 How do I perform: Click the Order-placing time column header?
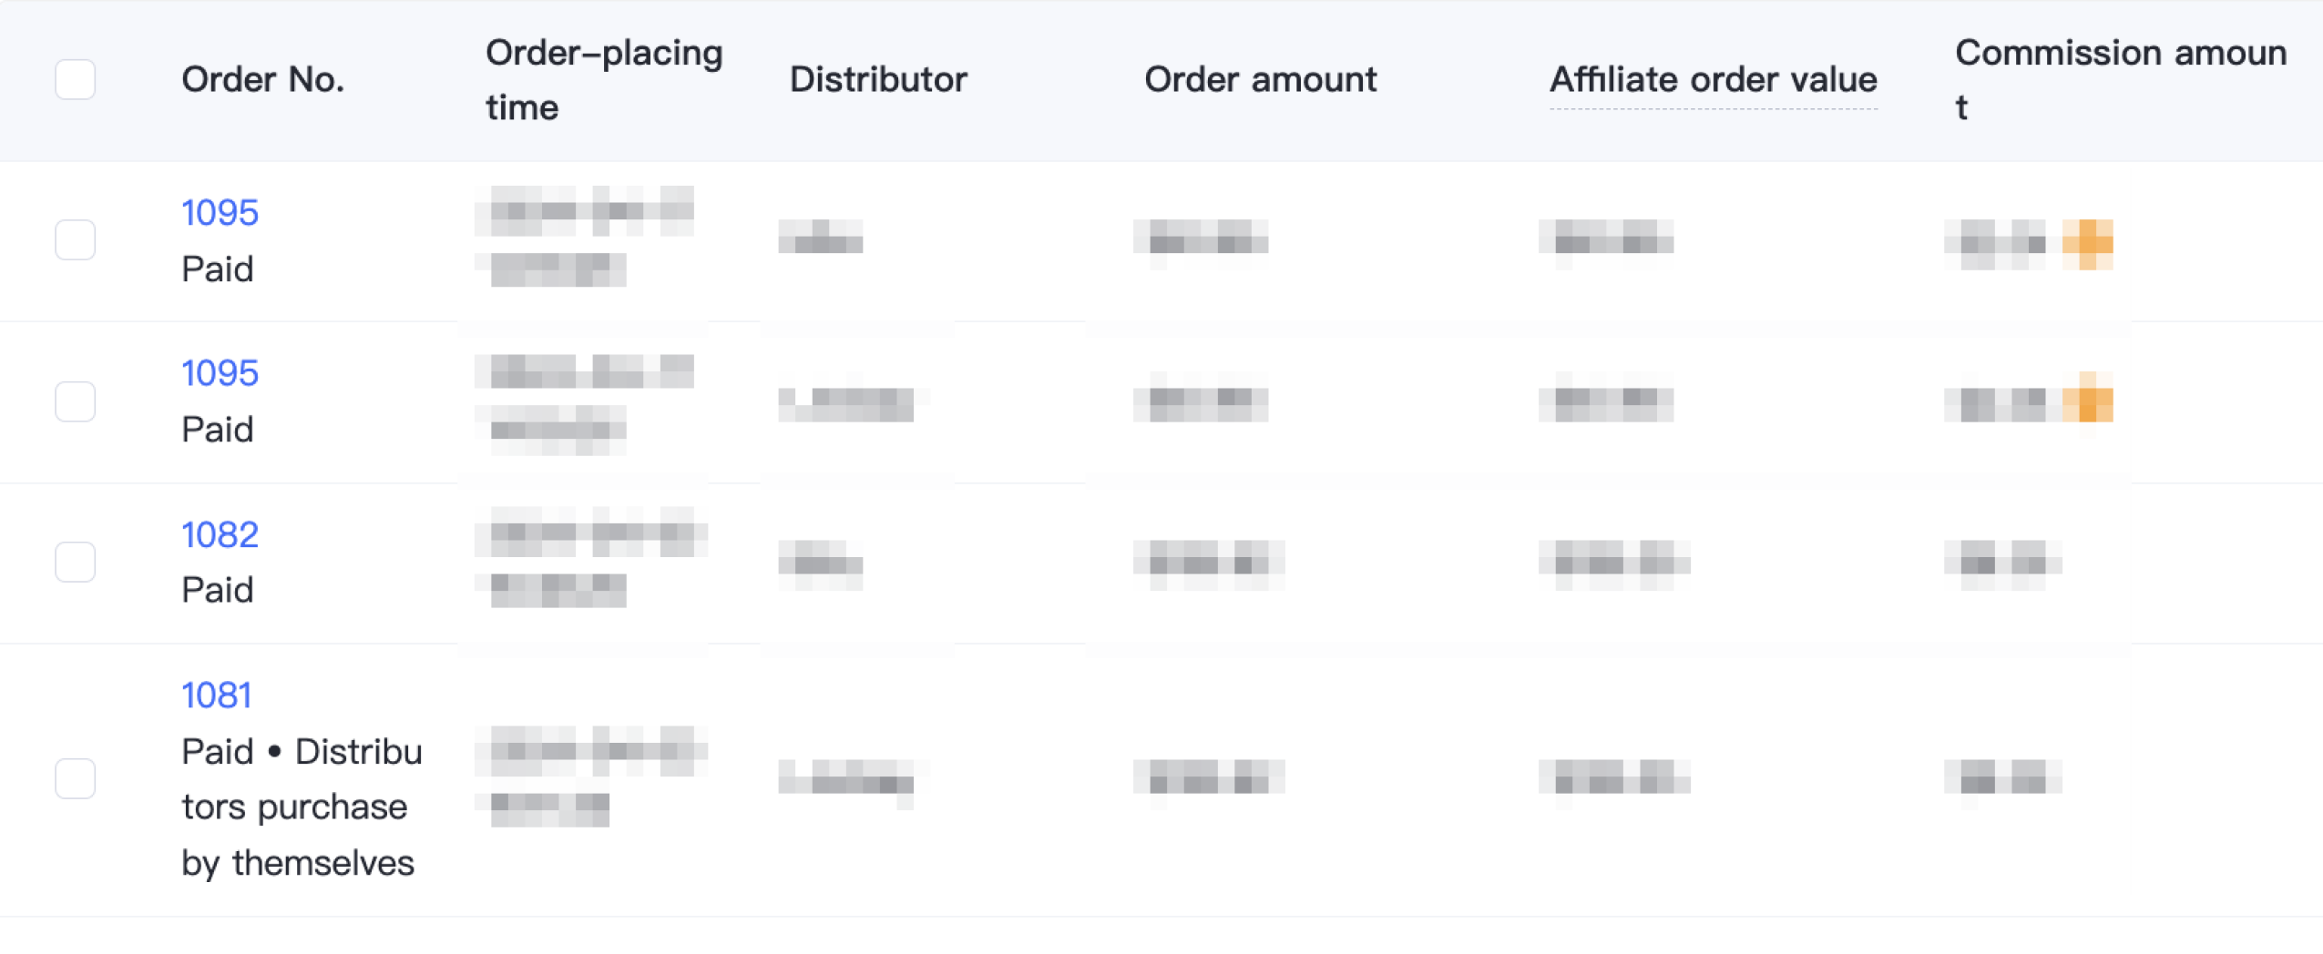(604, 80)
